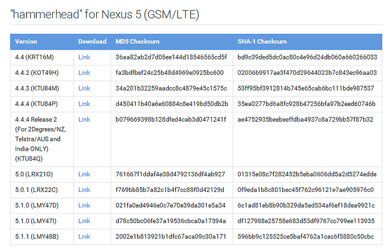392x252 pixels.
Task: Click MD5 value d450411b40a6e60884c8e419bd50db2b
Action: (x=171, y=104)
